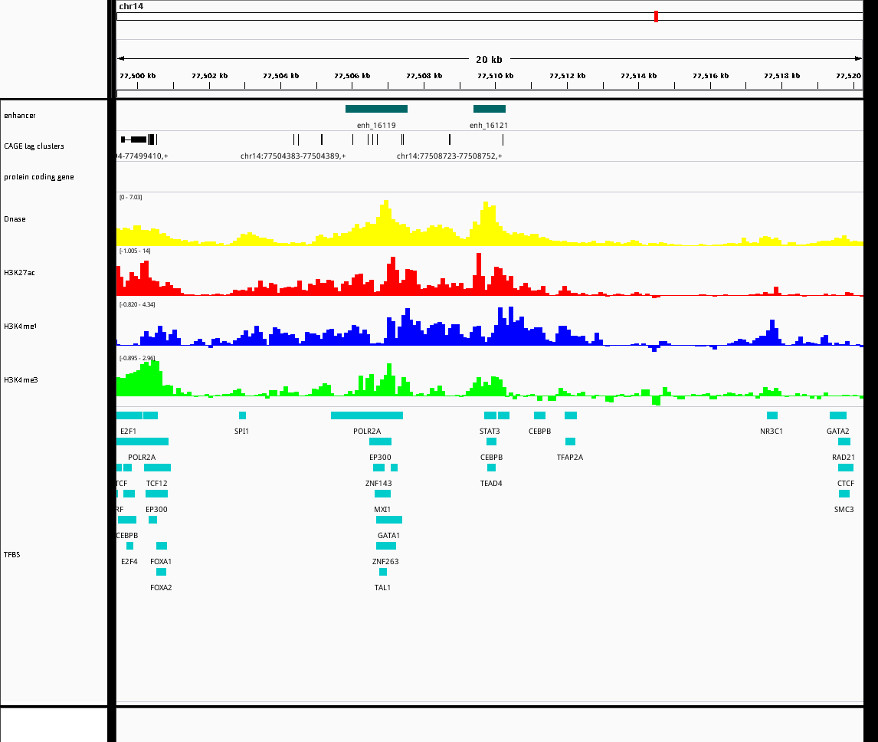Screen dimensions: 878x742
Task: Select the FOXA2 binding site block
Action: click(x=161, y=572)
